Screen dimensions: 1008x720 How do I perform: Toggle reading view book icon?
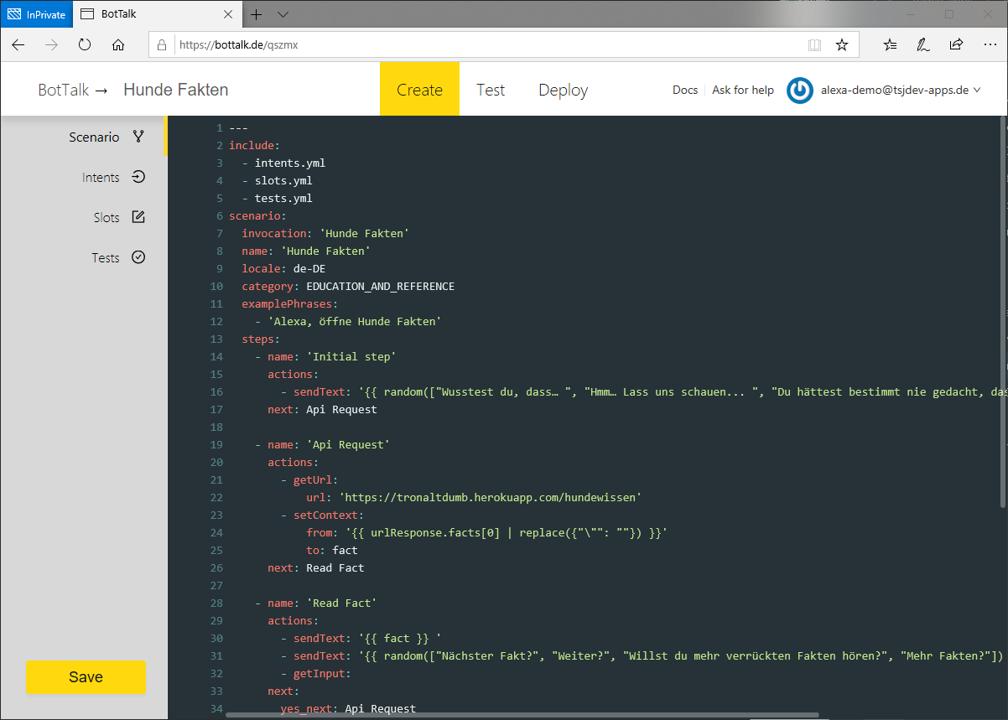[x=813, y=45]
